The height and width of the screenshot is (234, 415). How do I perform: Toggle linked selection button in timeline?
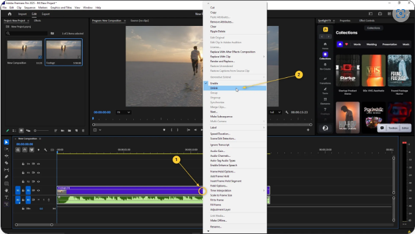tap(31, 150)
